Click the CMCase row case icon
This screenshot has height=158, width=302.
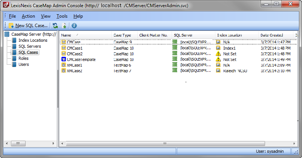[64, 42]
